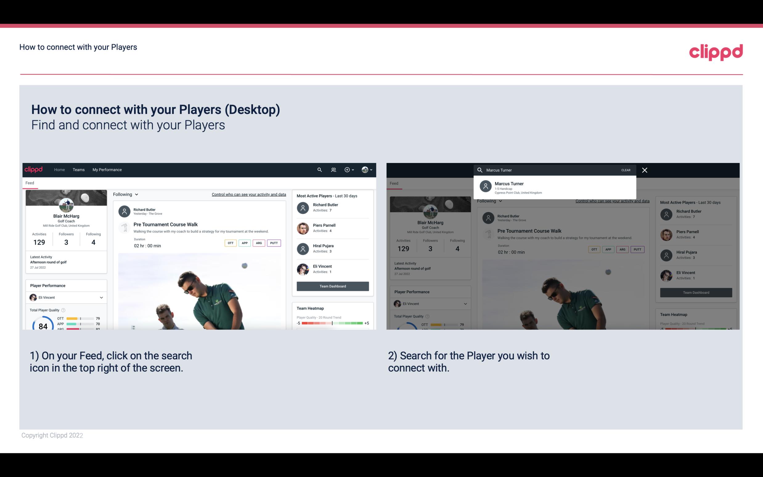The height and width of the screenshot is (477, 763).
Task: Click the Team Dashboard button
Action: pos(332,286)
